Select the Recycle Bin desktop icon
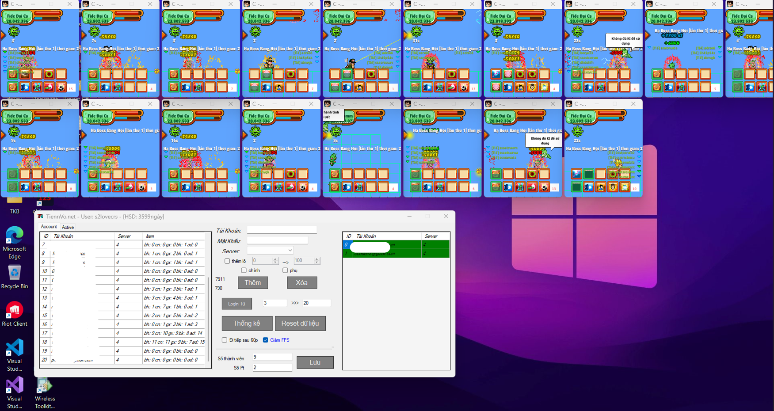The image size is (774, 411). point(15,273)
